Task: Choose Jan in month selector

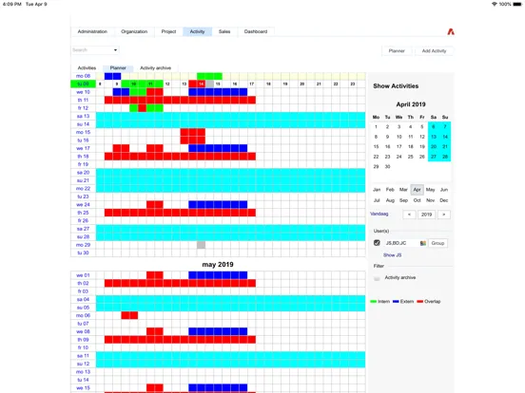Action: tap(377, 190)
